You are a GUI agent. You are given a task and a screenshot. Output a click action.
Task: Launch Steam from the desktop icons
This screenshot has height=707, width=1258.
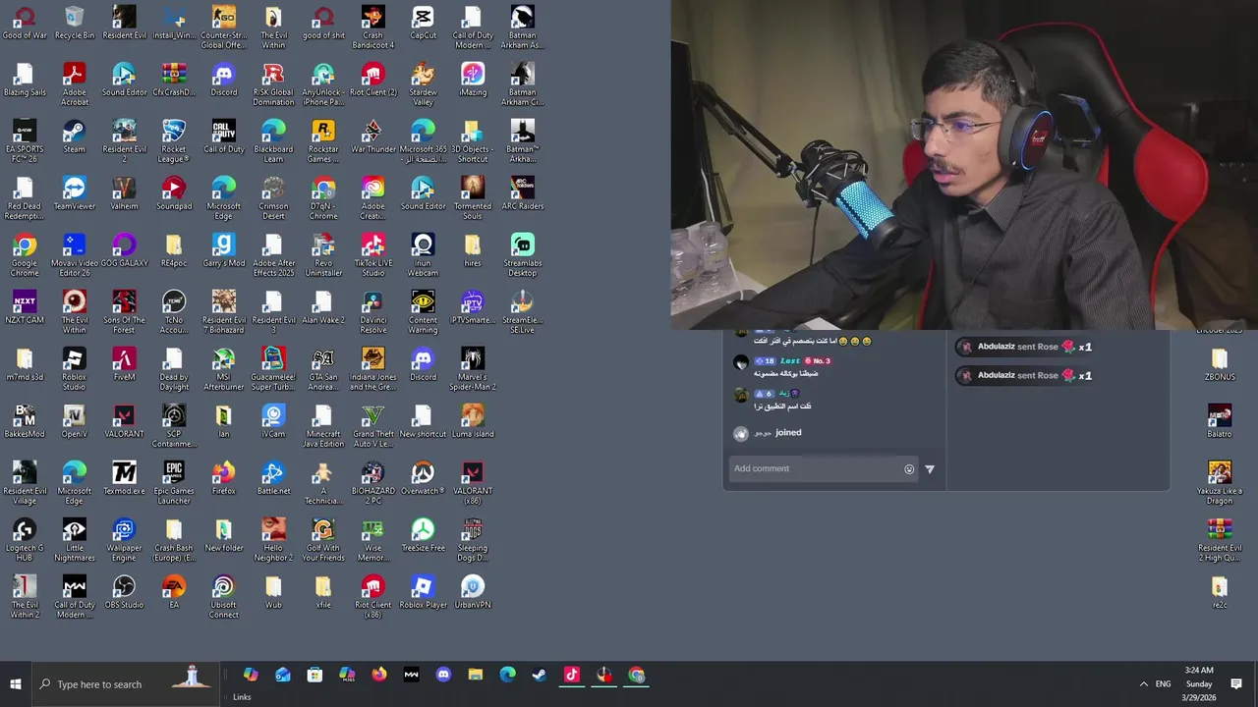click(x=74, y=137)
